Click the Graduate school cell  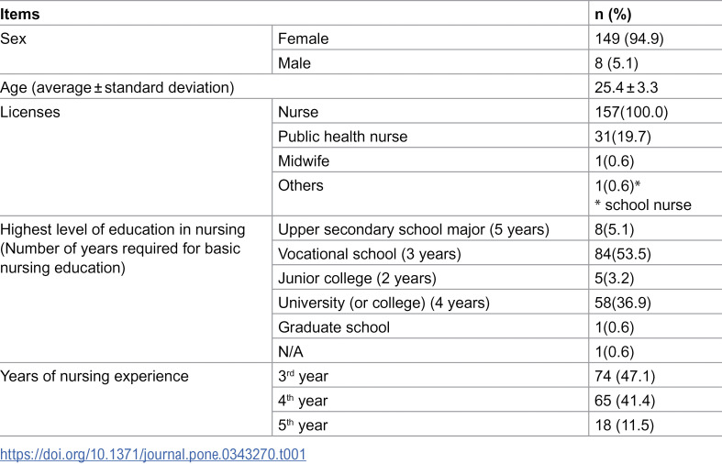tap(430, 326)
